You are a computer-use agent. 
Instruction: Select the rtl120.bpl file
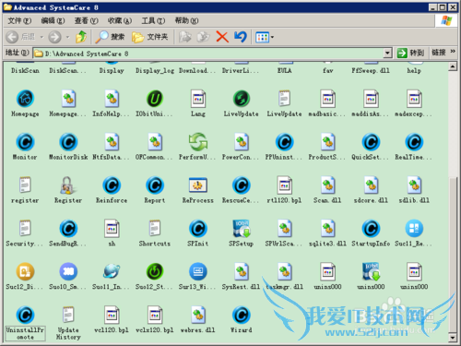click(x=284, y=185)
